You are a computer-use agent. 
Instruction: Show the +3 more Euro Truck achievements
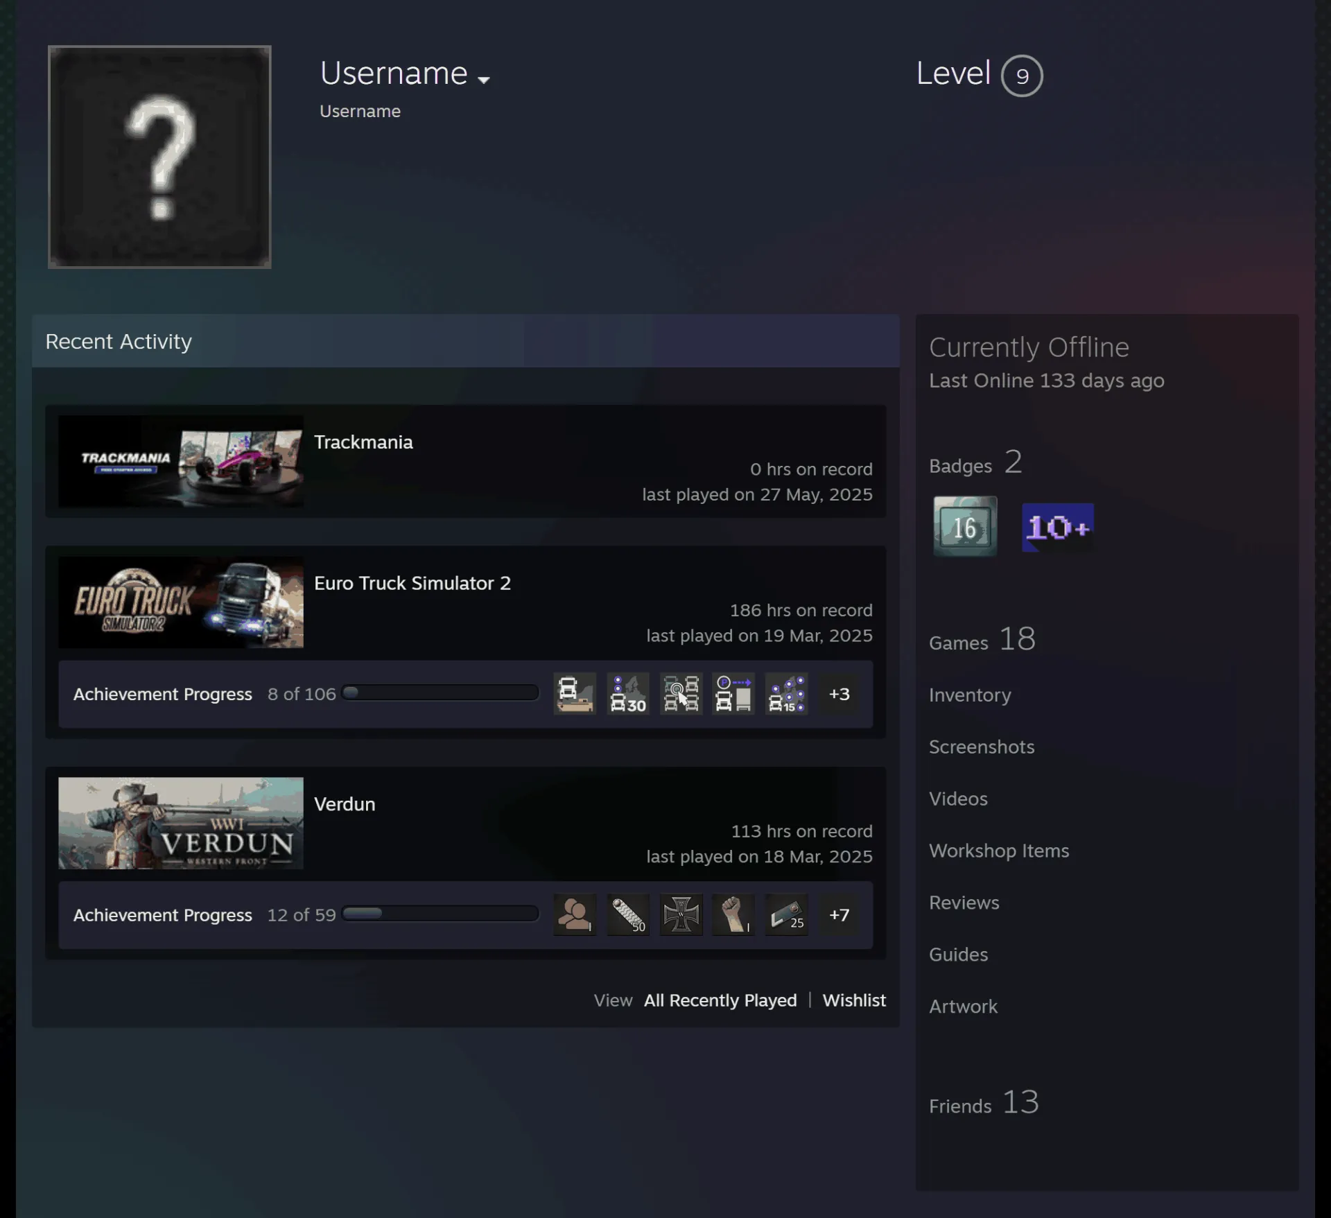pos(839,694)
